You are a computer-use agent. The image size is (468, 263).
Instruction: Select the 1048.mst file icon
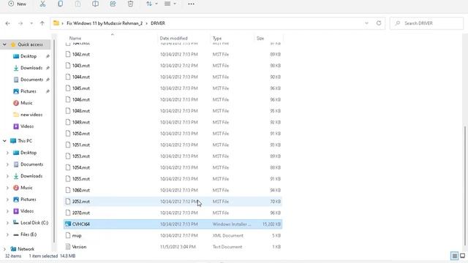pyautogui.click(x=68, y=111)
